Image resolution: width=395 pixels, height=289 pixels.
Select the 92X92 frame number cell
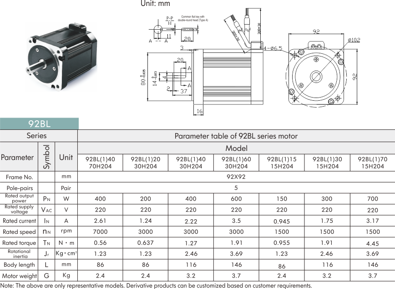coord(236,177)
